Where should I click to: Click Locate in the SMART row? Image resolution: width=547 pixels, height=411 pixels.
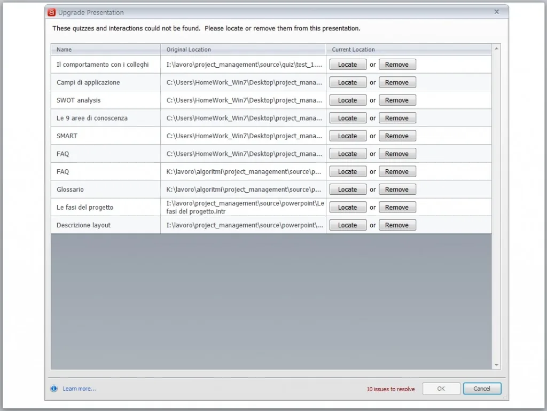347,136
